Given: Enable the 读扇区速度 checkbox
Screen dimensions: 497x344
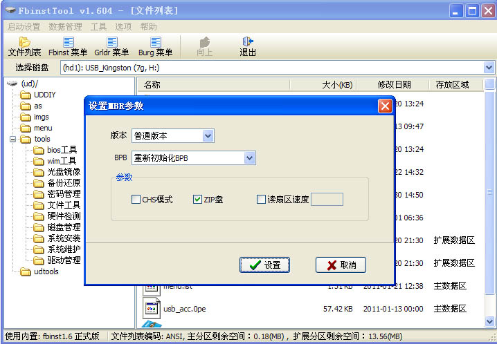Looking at the screenshot, I should coord(261,199).
